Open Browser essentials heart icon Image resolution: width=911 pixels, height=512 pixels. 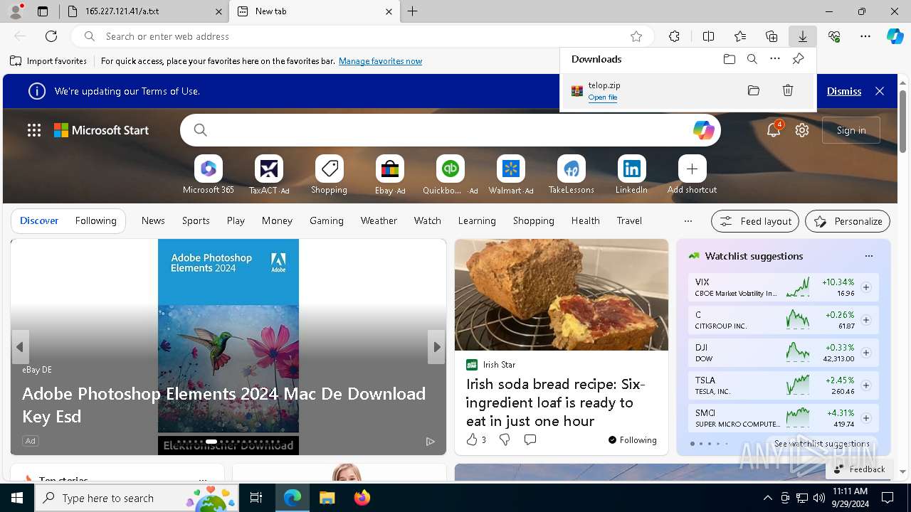834,36
